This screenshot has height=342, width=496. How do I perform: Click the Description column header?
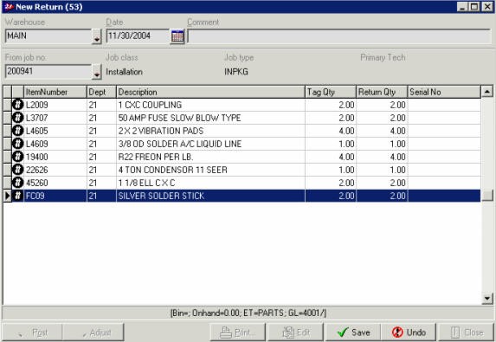pyautogui.click(x=210, y=92)
